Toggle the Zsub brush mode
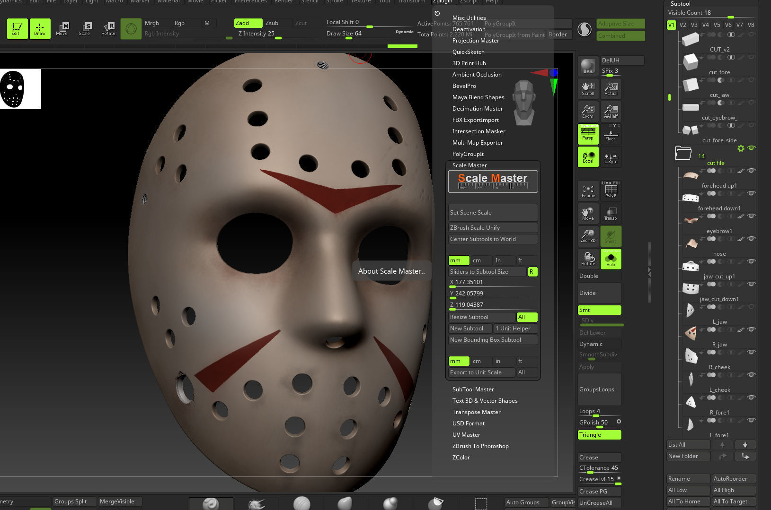Screen dimensions: 771x510 click(277, 23)
